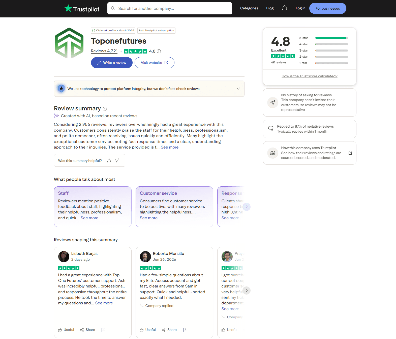Viewport: 396px width, 339px height.
Task: Advance the reviews carousel with next arrow
Action: [247, 290]
